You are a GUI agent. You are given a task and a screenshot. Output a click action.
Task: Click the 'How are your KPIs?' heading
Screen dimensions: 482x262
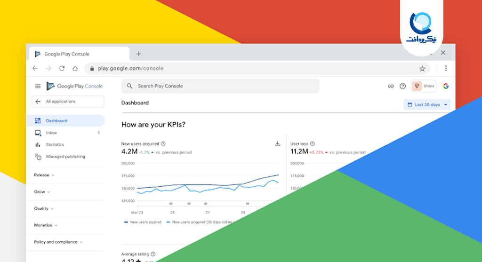pyautogui.click(x=153, y=124)
